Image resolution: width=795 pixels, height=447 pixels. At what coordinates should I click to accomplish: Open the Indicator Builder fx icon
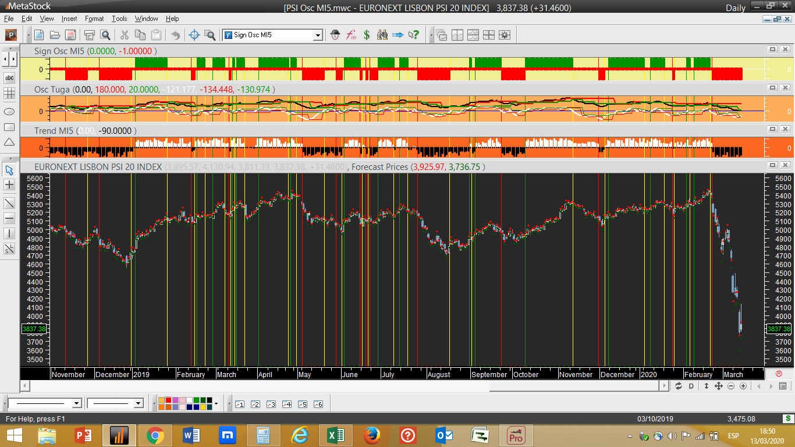351,35
